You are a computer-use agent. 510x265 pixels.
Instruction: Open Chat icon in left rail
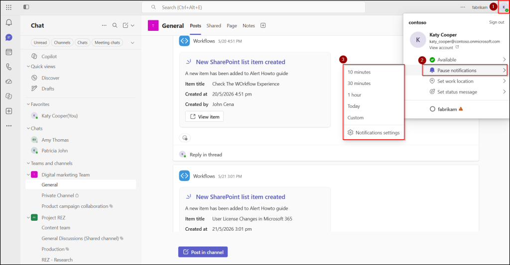[x=9, y=38]
